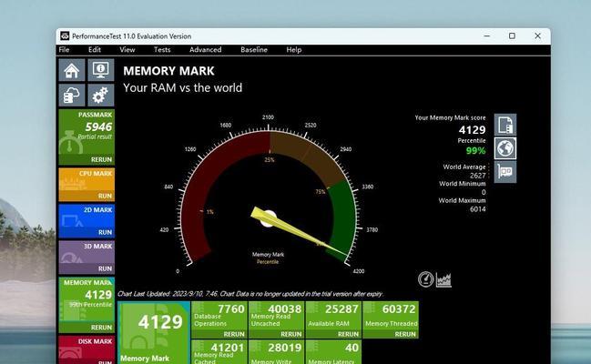The image size is (591, 364).
Task: Click the save results document icon
Action: 505,125
